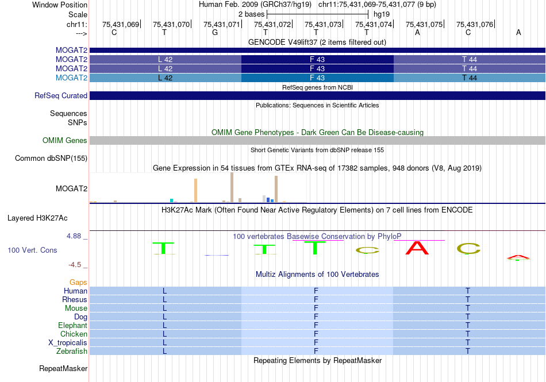
Task: Click the last A nucleotide in the sequence row
Action: [518, 32]
